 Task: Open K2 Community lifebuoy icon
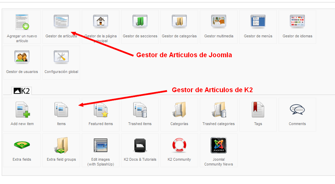pos(179,145)
